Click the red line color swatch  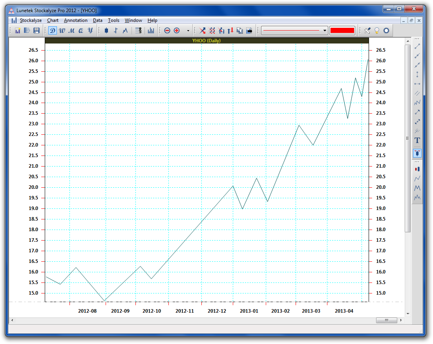click(x=342, y=31)
